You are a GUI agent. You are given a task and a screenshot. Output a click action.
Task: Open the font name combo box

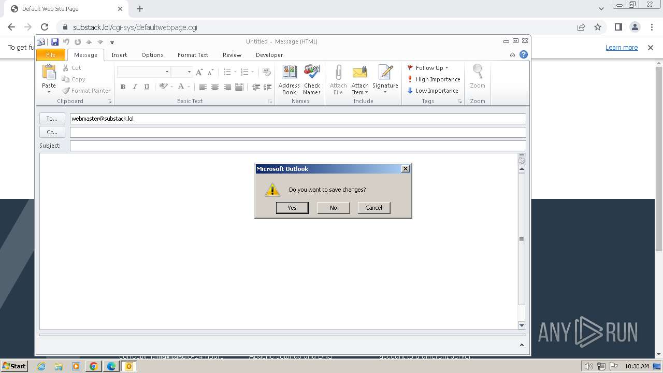click(143, 71)
